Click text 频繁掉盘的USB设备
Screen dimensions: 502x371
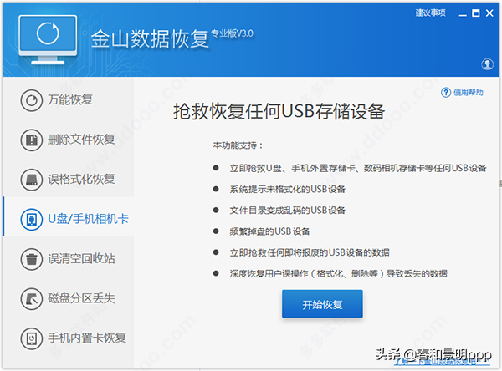click(269, 231)
